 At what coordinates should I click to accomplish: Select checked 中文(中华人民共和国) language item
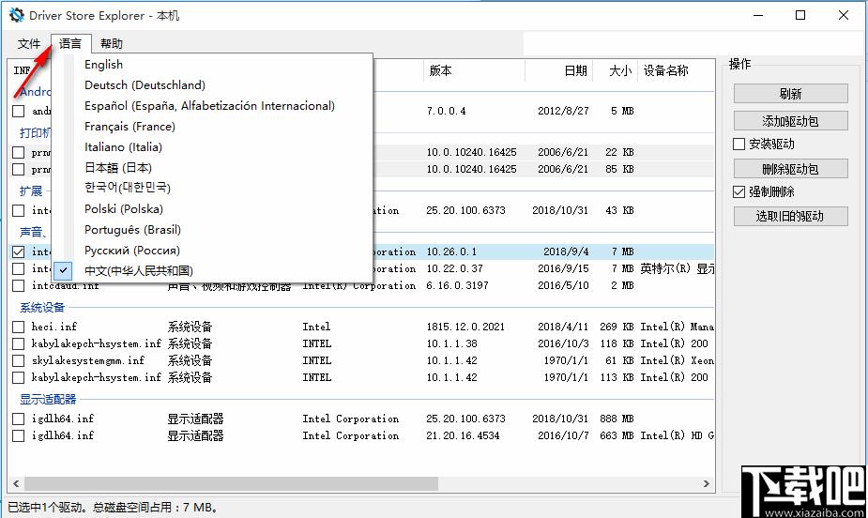point(138,270)
